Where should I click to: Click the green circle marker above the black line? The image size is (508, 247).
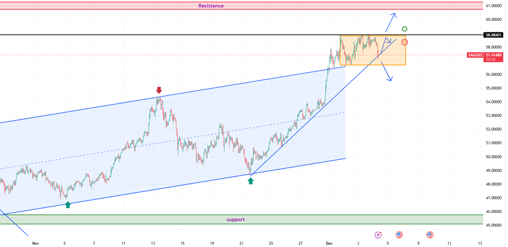click(404, 29)
